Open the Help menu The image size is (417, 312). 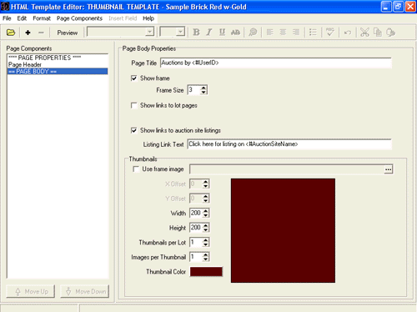[148, 18]
